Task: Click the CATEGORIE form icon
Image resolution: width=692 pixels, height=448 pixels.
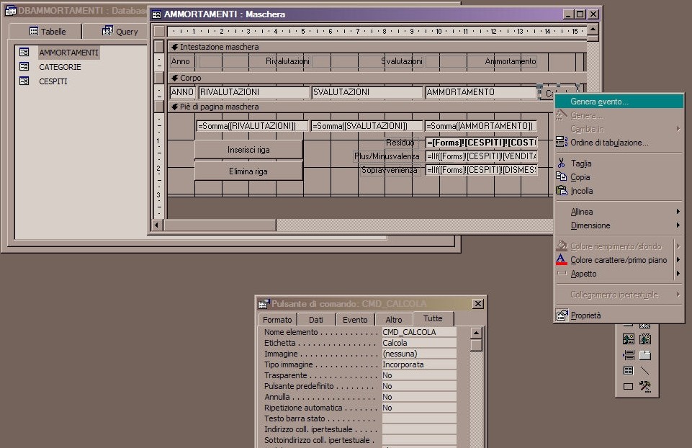Action: (x=24, y=67)
